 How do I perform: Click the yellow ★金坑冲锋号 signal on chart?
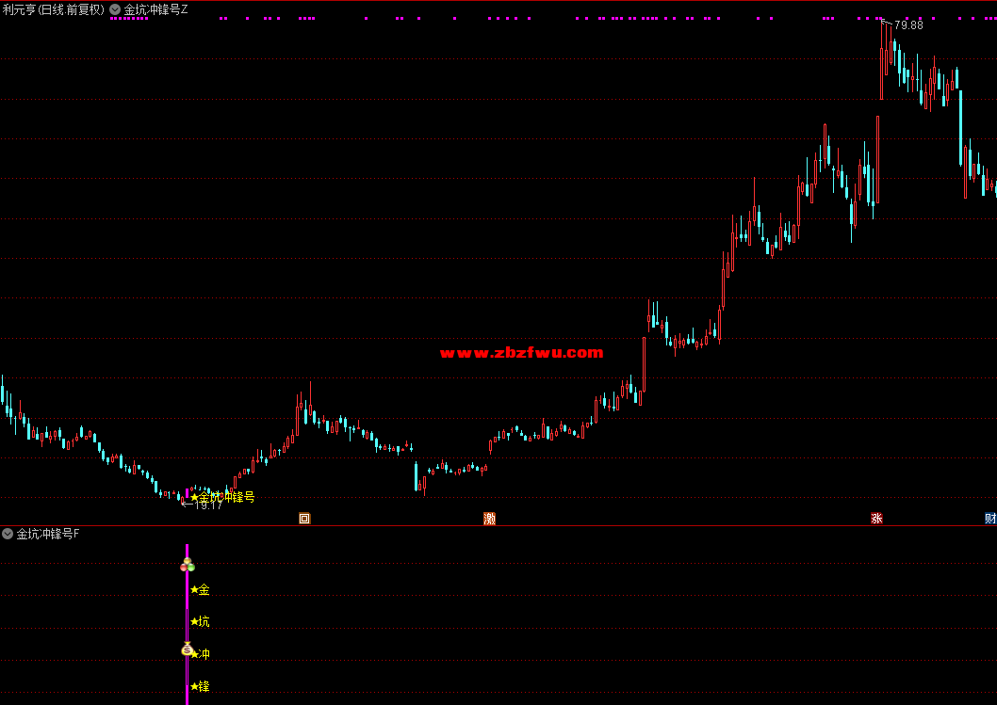click(x=224, y=496)
